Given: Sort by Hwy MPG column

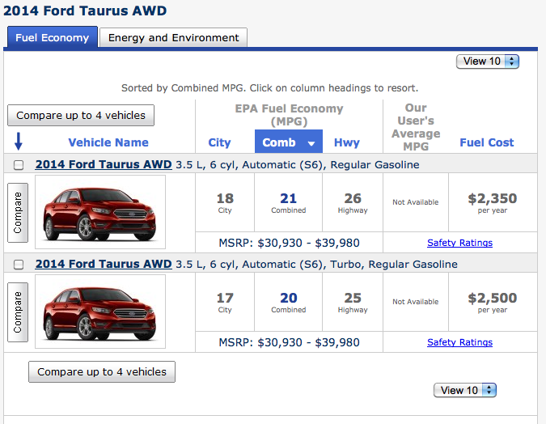Looking at the screenshot, I should click(x=347, y=142).
